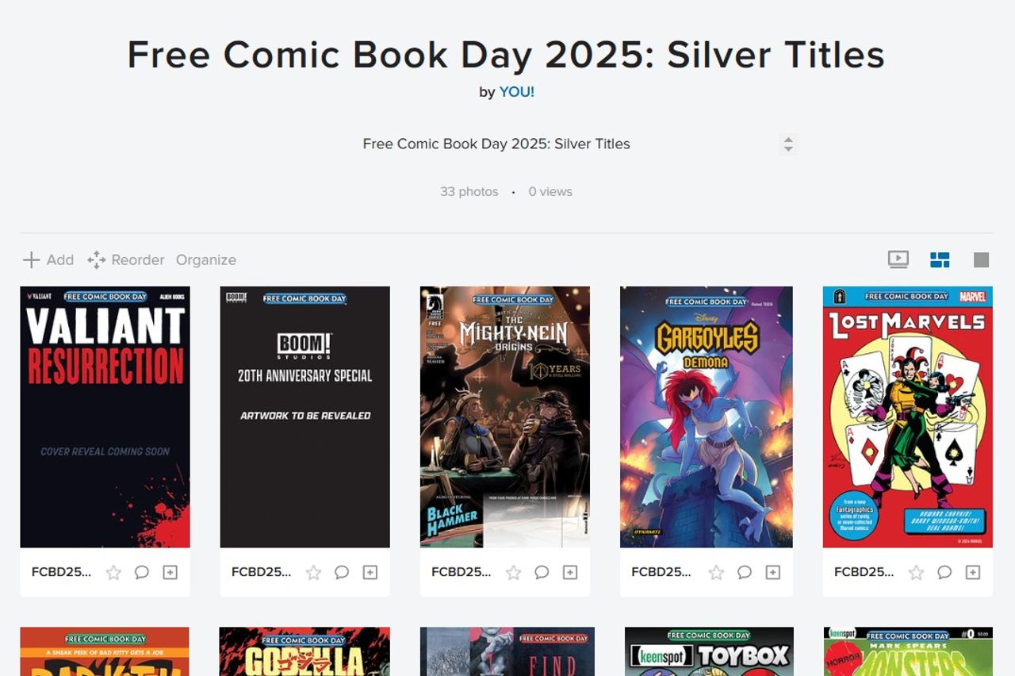Add Valiant Resurrection photo to album icon

[x=170, y=572]
